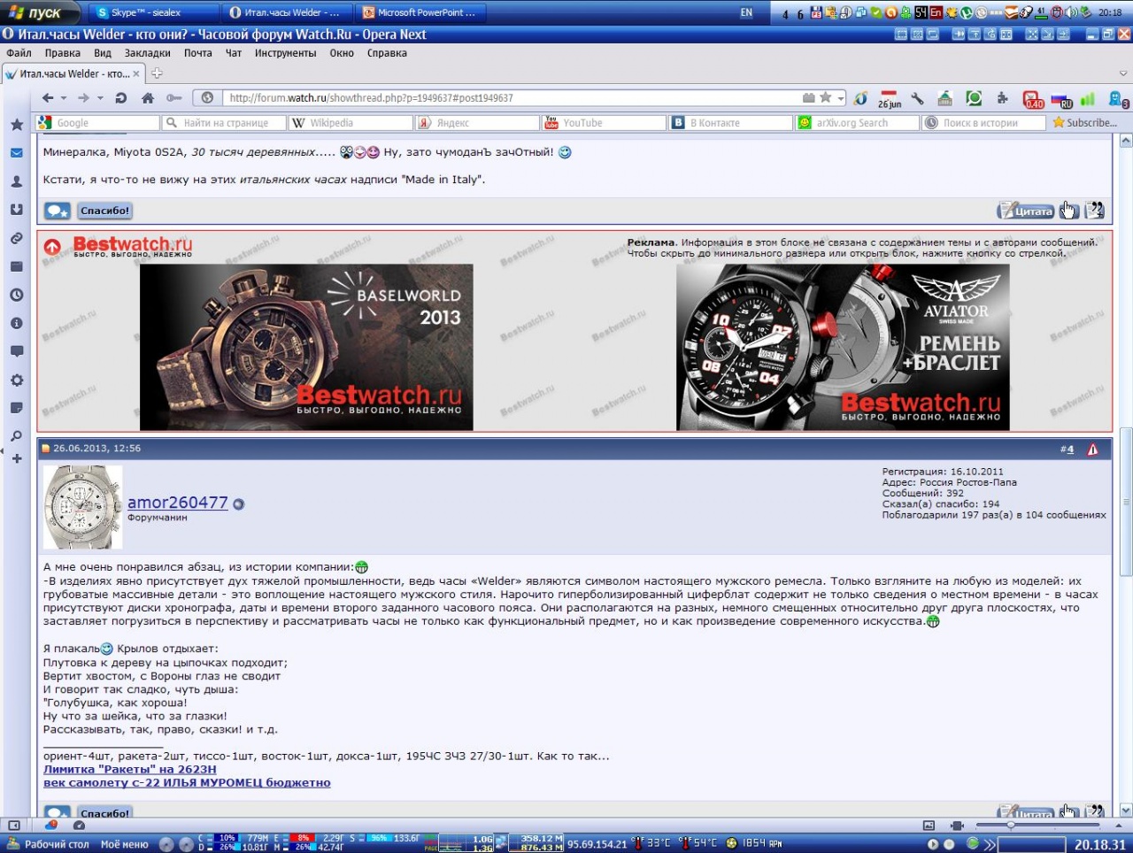
Task: Open Downloads panel in sidebar
Action: point(17,210)
